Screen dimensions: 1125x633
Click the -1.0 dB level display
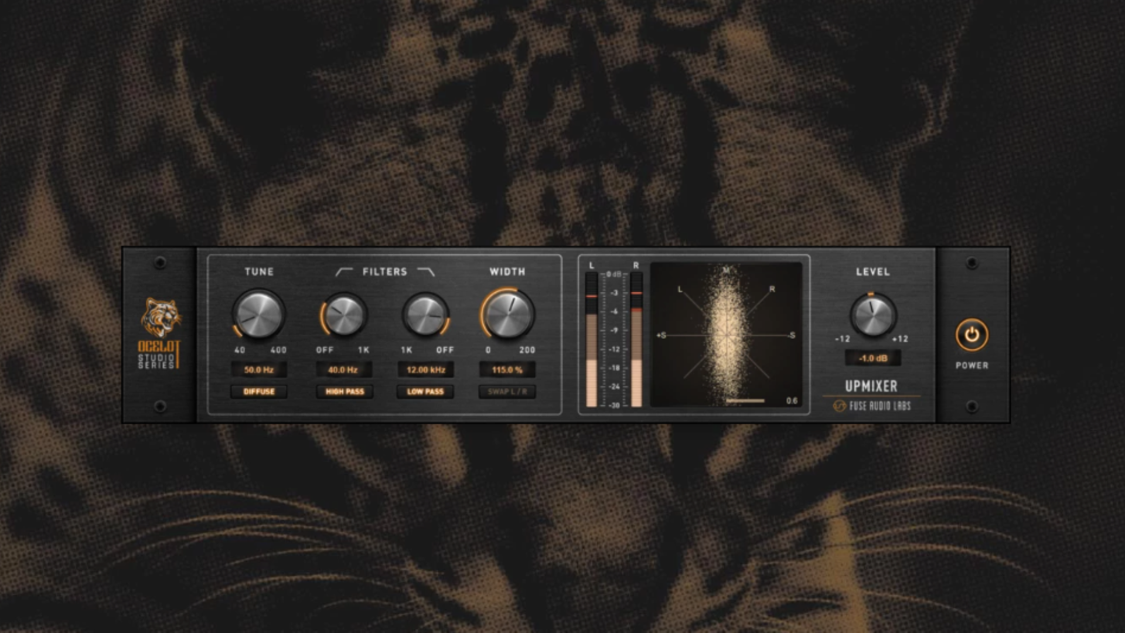pos(872,359)
